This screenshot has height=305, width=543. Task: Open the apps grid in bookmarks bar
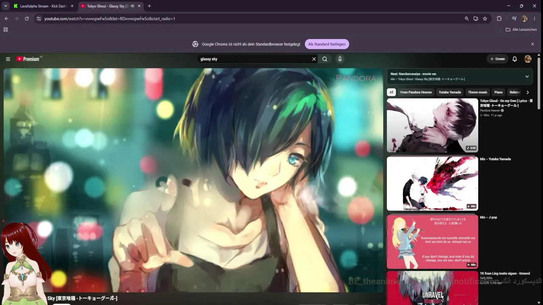pyautogui.click(x=6, y=30)
